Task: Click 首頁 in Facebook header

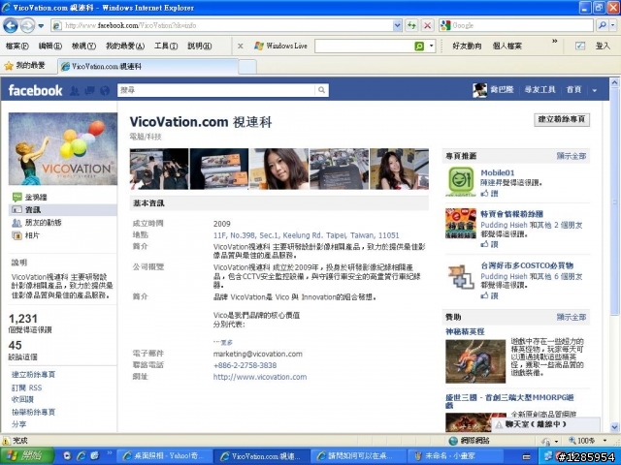Action: 573,90
